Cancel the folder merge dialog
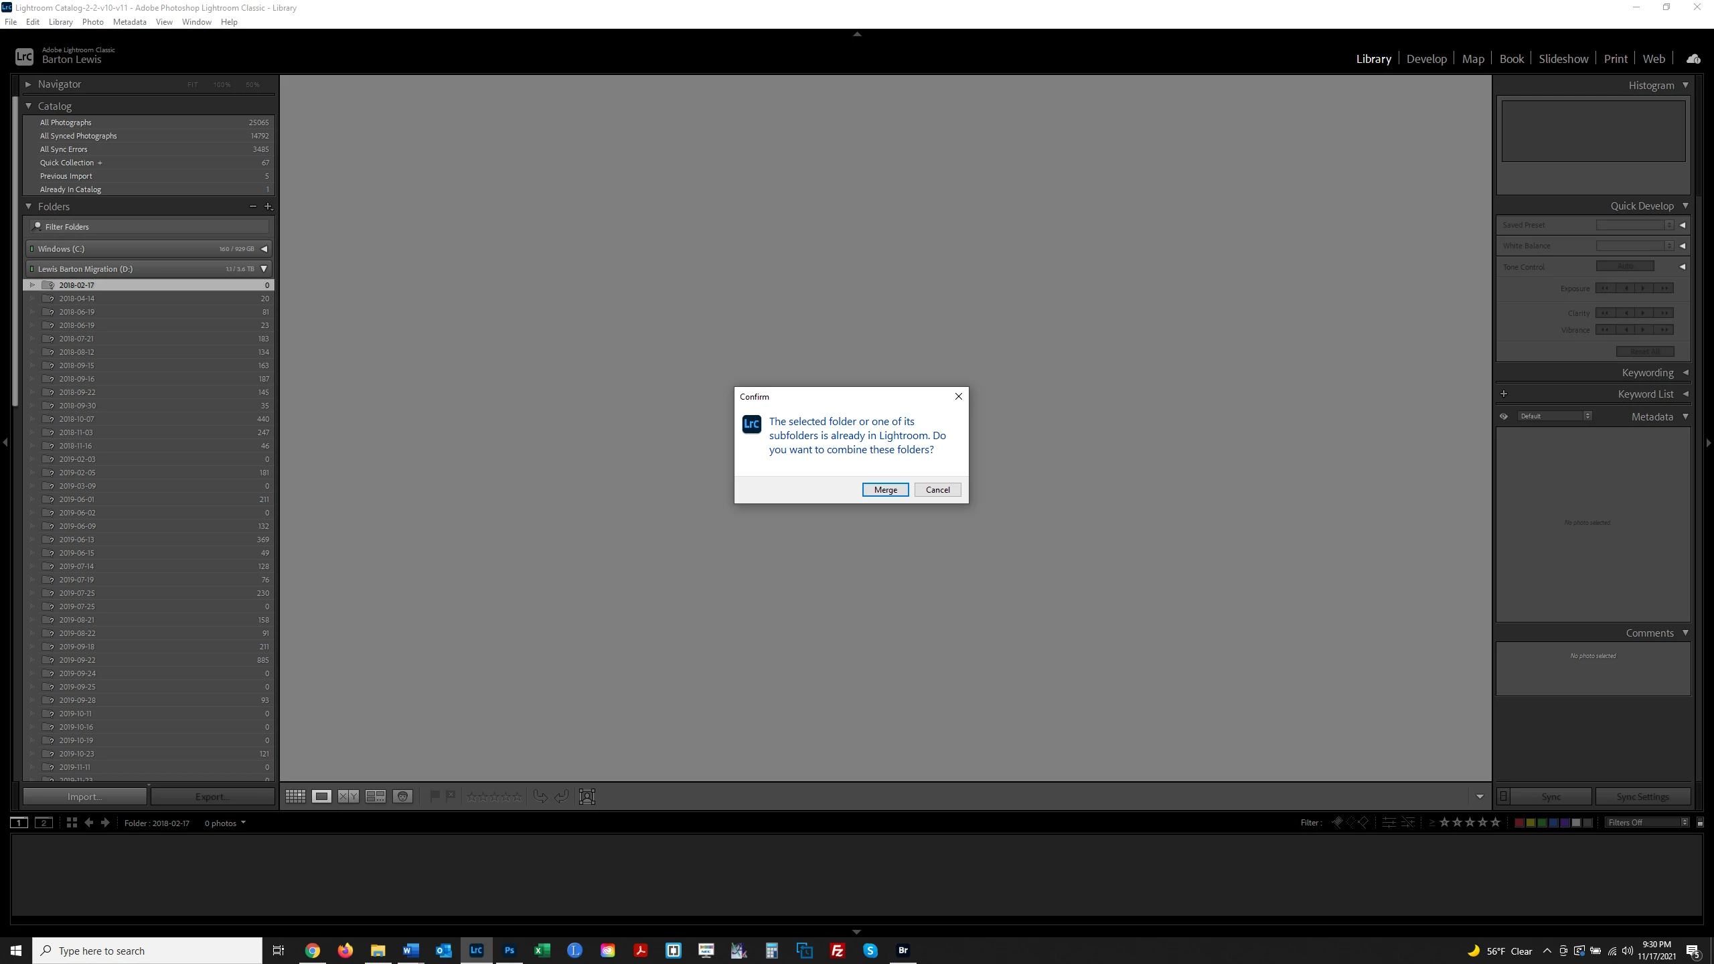 pyautogui.click(x=937, y=490)
